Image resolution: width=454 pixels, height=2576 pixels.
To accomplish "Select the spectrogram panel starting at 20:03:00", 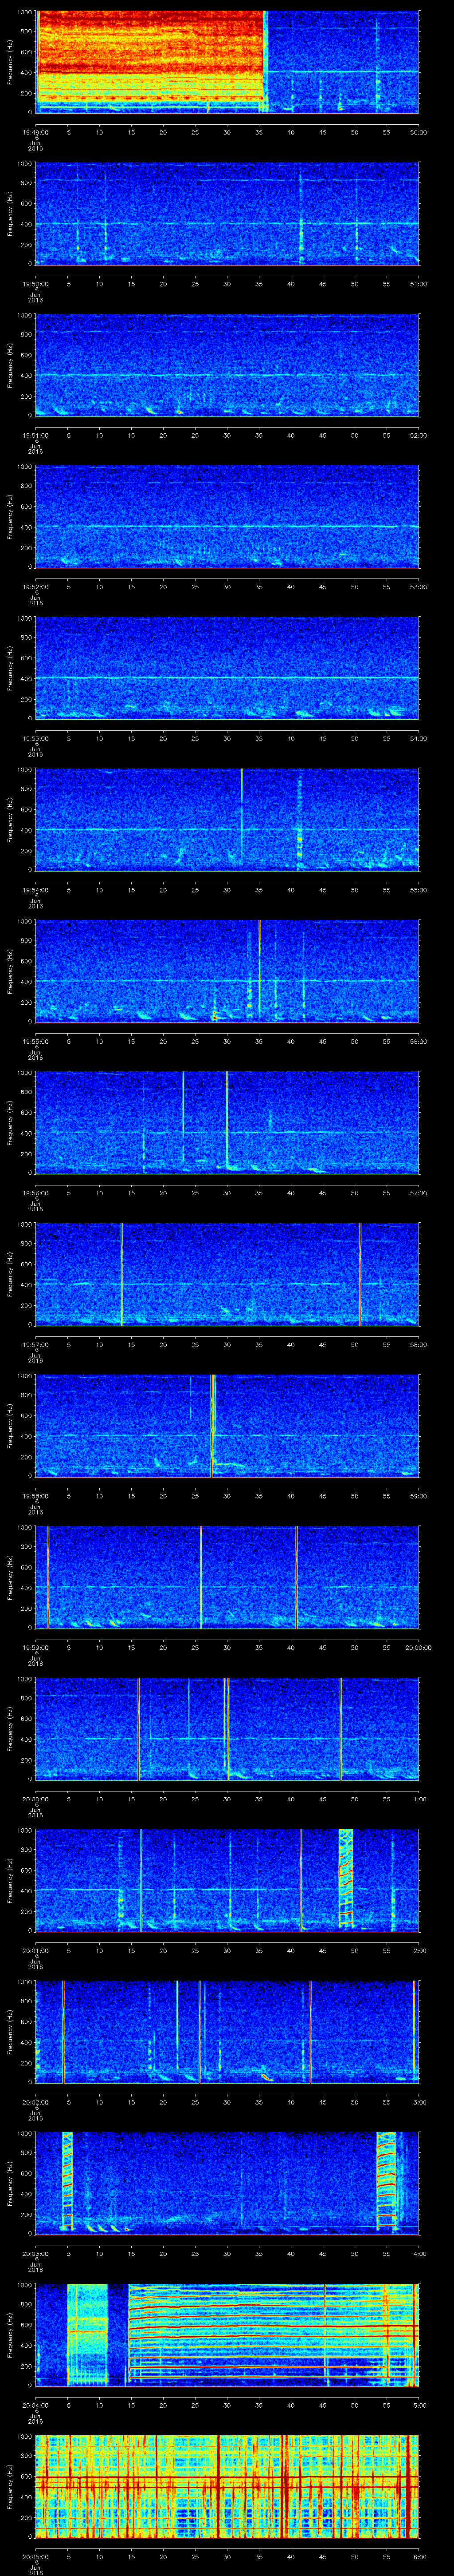I will 227,2183.
